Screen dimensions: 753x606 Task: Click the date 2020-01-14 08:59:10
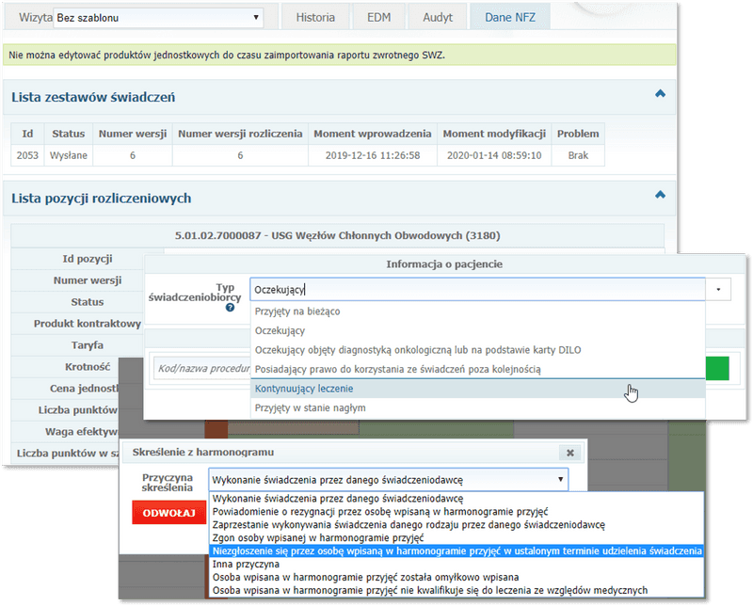(x=494, y=155)
